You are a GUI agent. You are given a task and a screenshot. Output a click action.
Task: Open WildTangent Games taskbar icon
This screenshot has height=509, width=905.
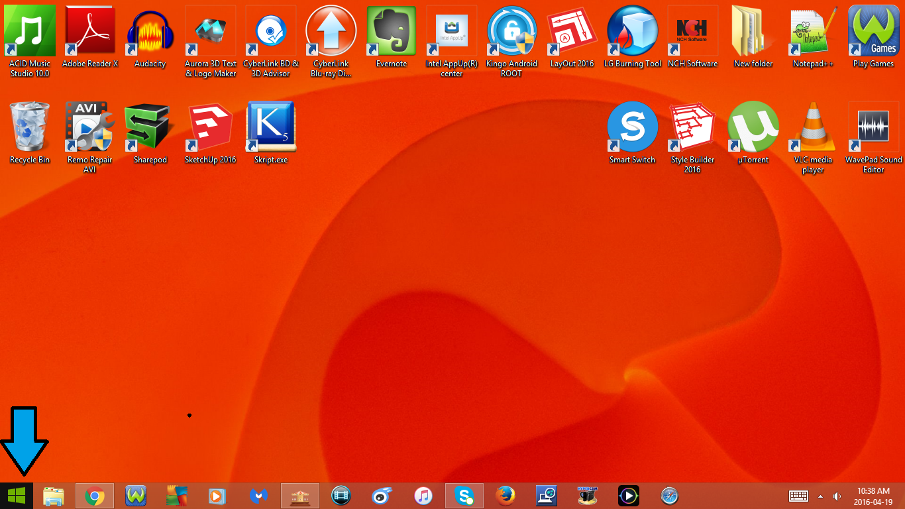click(x=136, y=496)
